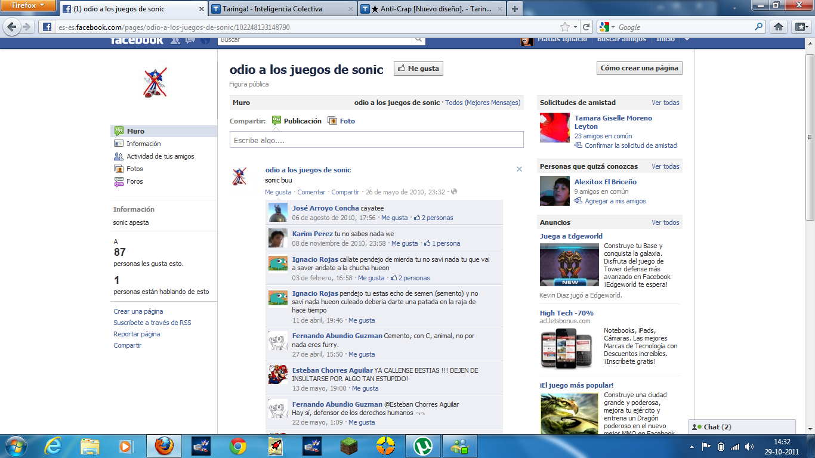Viewport: 815px width, 458px height.
Task: Open the Firefox bookmarks menu button
Action: point(801,27)
